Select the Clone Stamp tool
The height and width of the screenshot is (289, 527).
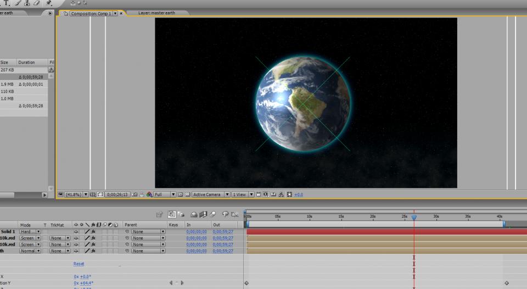(27, 3)
